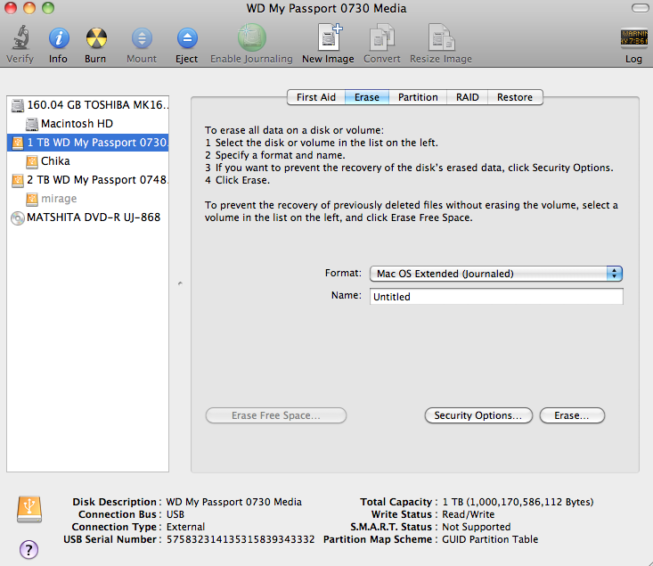Click the USB Serial Number value
The height and width of the screenshot is (566, 653).
point(241,539)
